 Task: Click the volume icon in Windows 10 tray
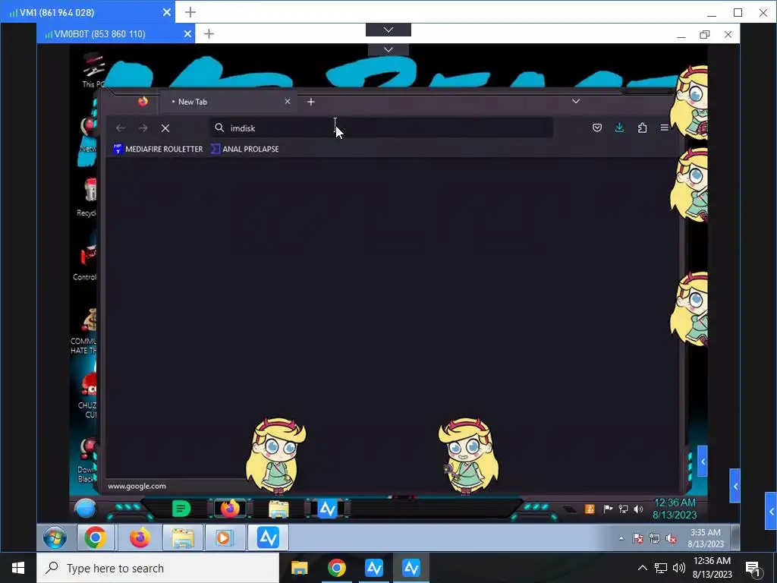(679, 568)
